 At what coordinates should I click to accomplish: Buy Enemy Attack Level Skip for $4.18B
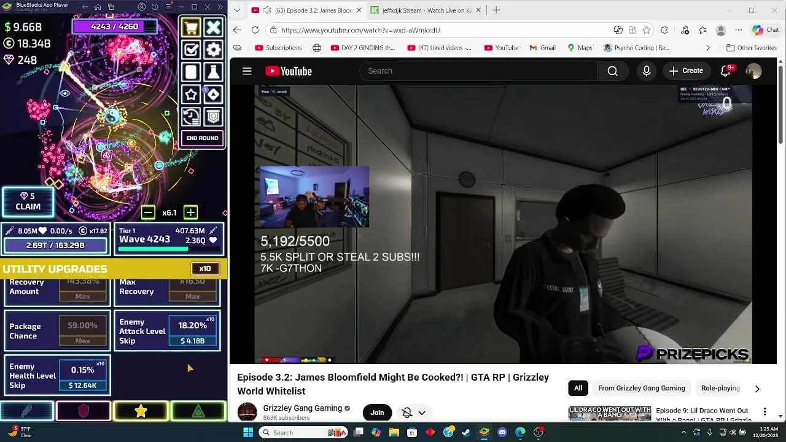(192, 331)
